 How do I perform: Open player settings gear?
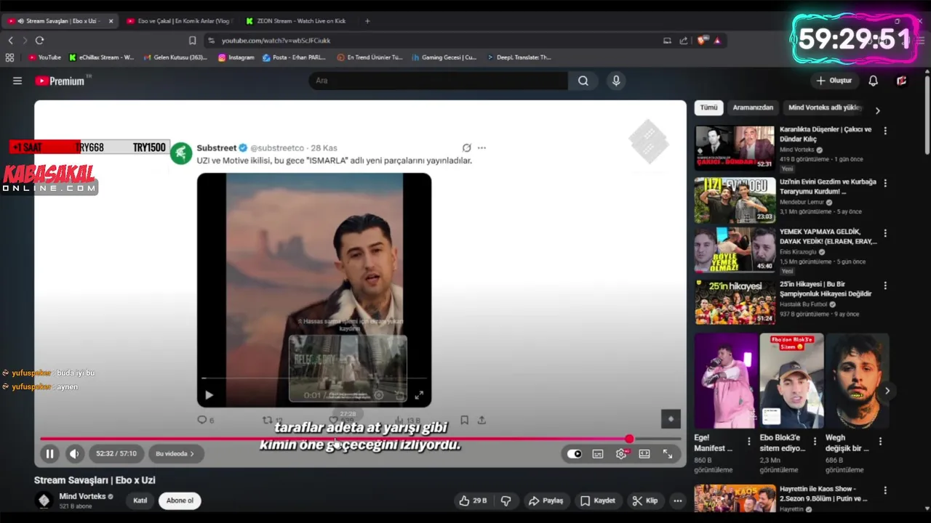pos(621,454)
